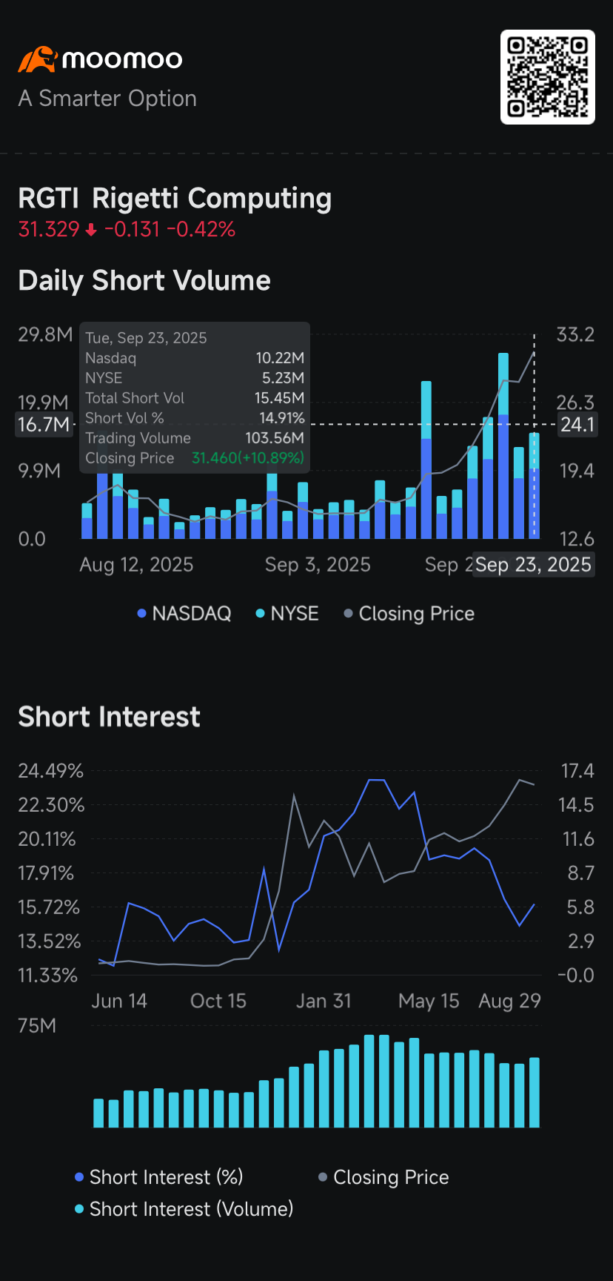Toggle NASDAQ series legend dot
This screenshot has width=613, height=1281.
pyautogui.click(x=141, y=614)
